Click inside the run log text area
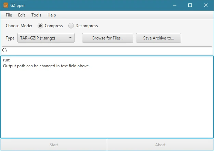This screenshot has width=214, height=151. tap(107, 97)
